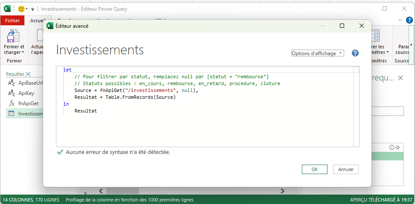The height and width of the screenshot is (204, 415).
Task: Open the Options d'affichage dropdown
Action: pos(318,53)
